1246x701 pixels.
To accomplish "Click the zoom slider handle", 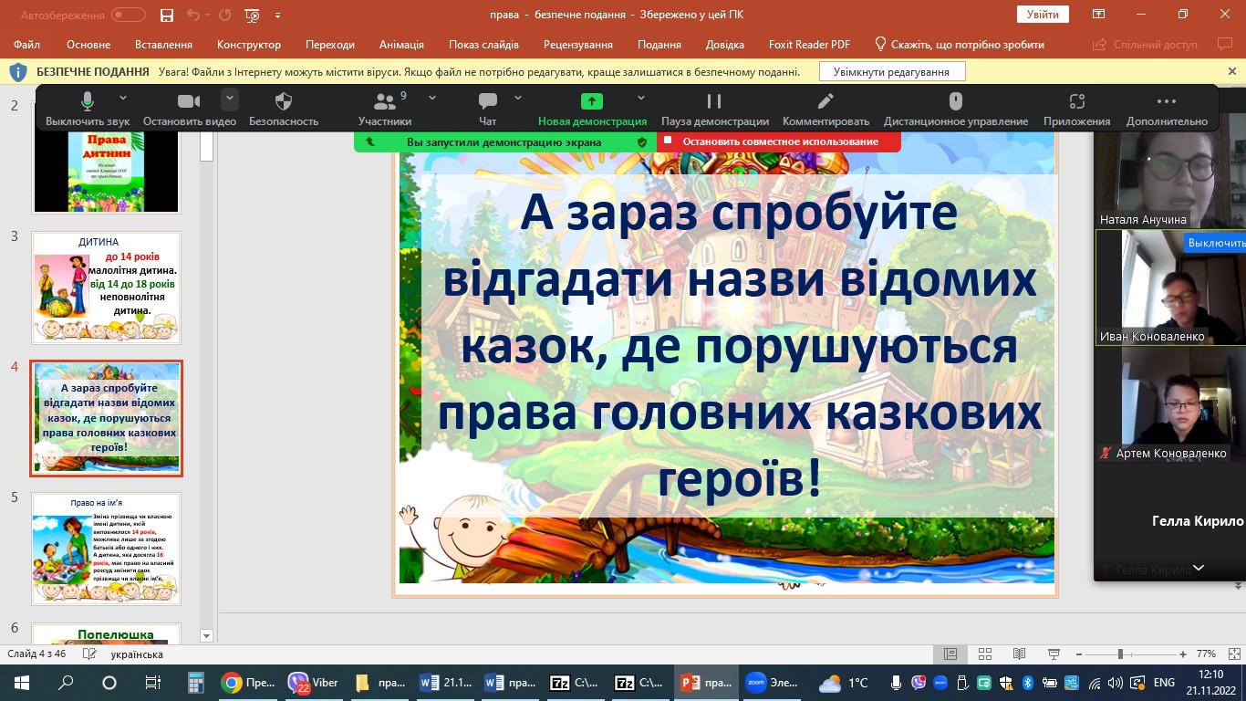I will click(x=1120, y=654).
